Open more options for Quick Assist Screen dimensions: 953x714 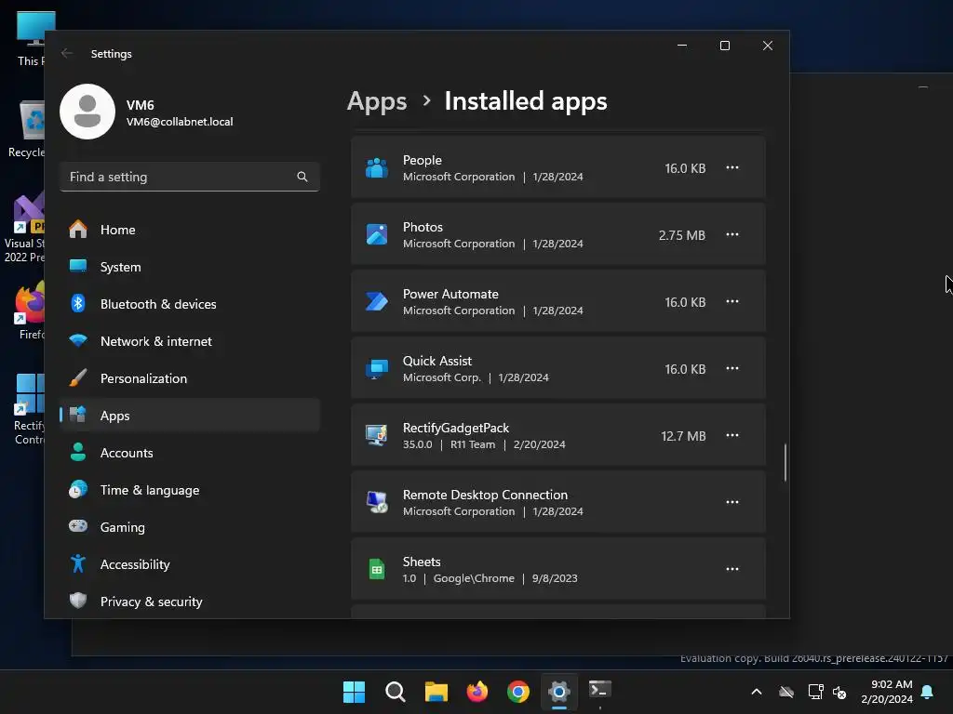[x=732, y=368]
